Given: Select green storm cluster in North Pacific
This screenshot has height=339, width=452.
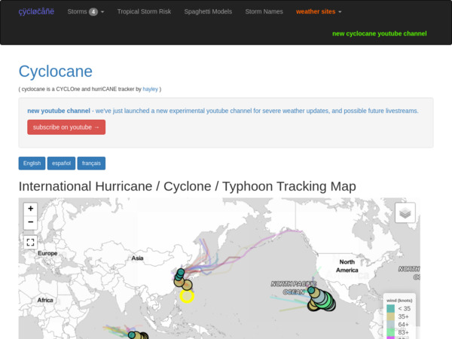Looking at the screenshot, I should pos(325,301).
